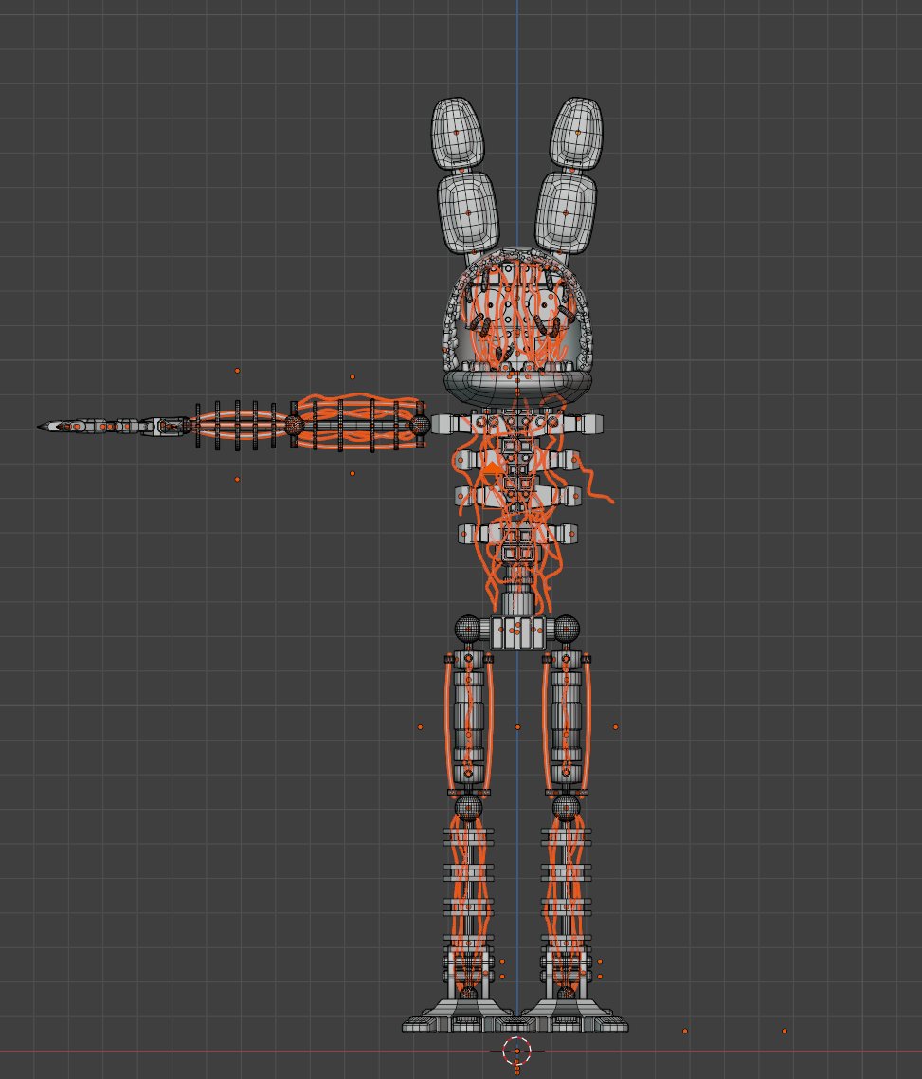
Task: Select the 3D cursor below the feet
Action: pos(516,1049)
